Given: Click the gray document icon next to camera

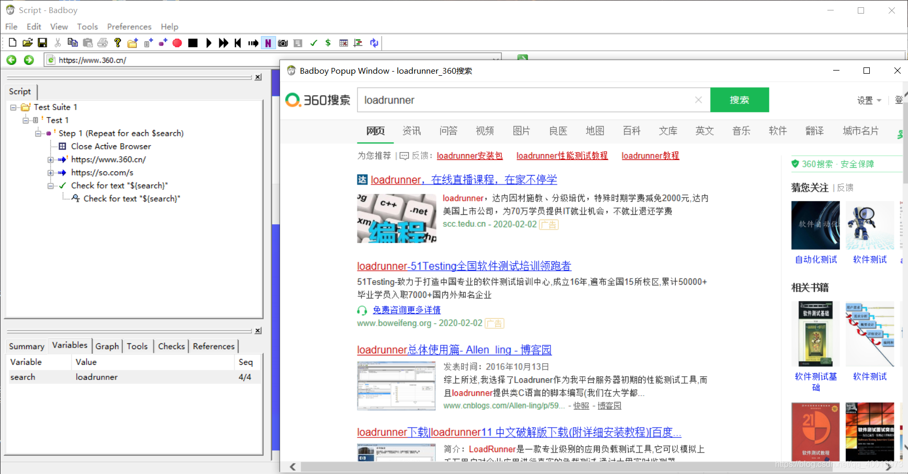Looking at the screenshot, I should tap(298, 43).
